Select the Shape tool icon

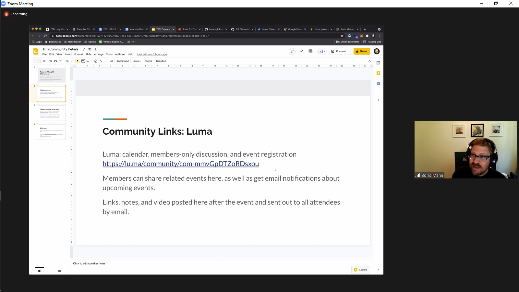click(95, 61)
